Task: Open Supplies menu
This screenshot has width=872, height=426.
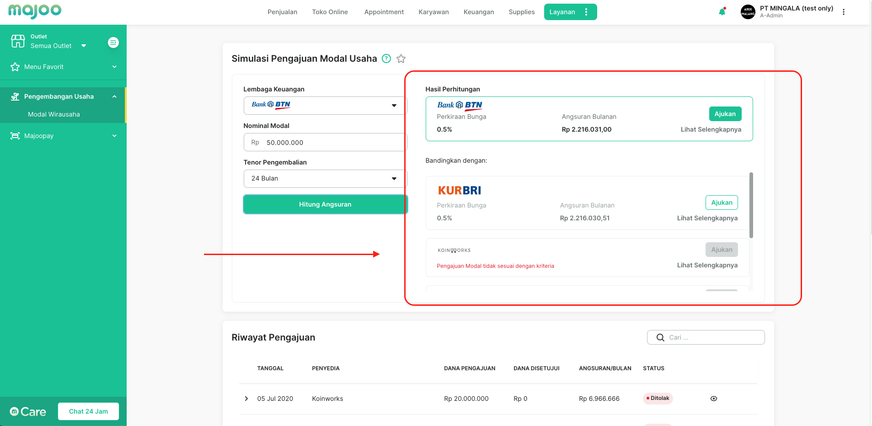Action: [522, 12]
